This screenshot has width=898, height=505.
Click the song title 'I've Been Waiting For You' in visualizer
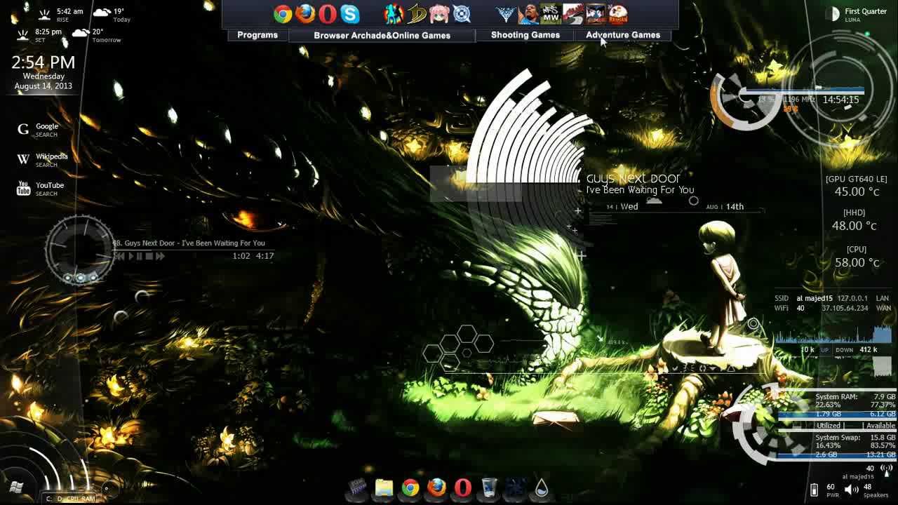coord(640,190)
